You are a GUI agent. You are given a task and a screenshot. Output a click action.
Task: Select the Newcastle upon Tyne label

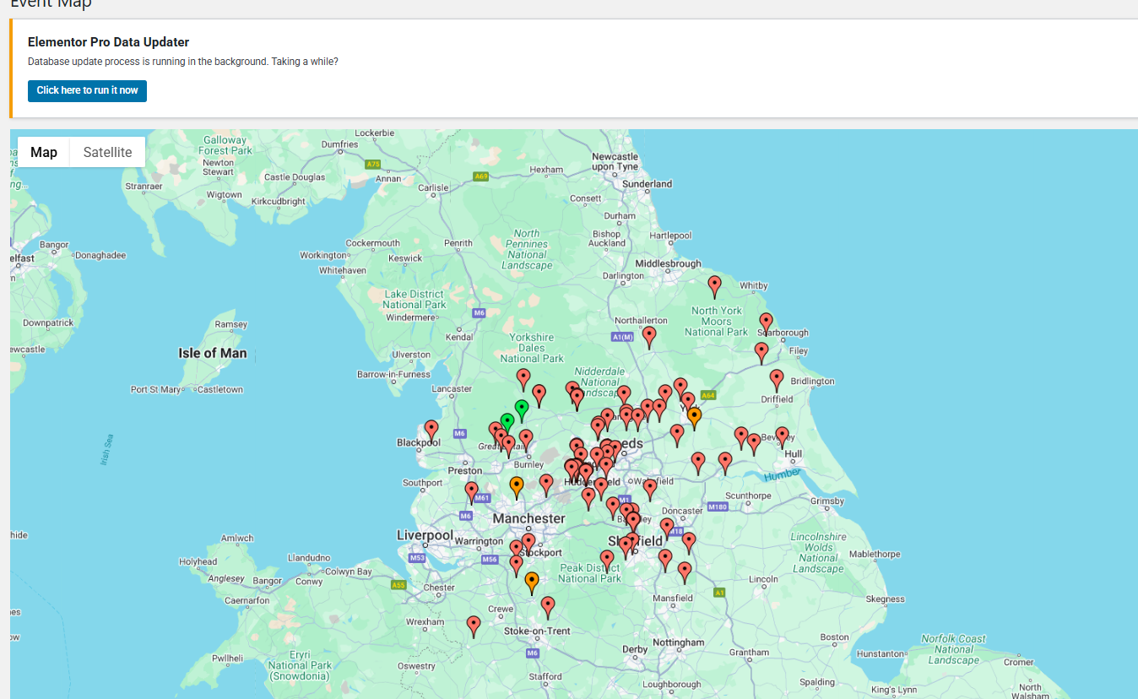pyautogui.click(x=615, y=162)
